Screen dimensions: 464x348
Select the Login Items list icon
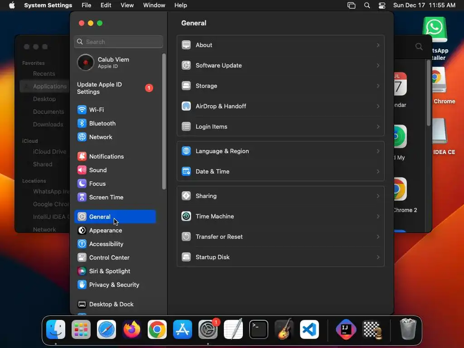pos(186,126)
